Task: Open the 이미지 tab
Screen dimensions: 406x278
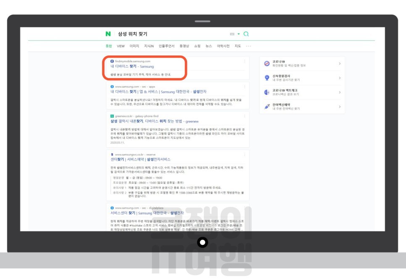Action: click(x=134, y=46)
